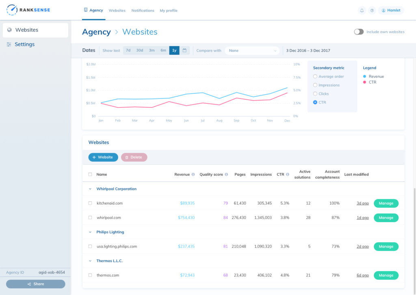
Task: Click the user avatar icon beside Hamlet
Action: click(383, 11)
